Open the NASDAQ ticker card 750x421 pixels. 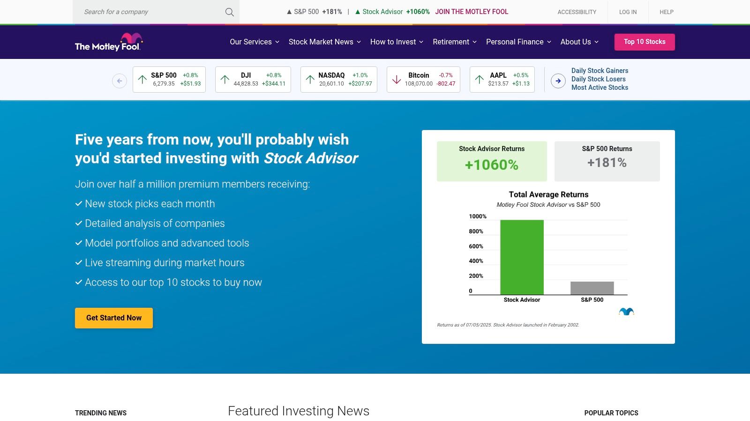[338, 80]
